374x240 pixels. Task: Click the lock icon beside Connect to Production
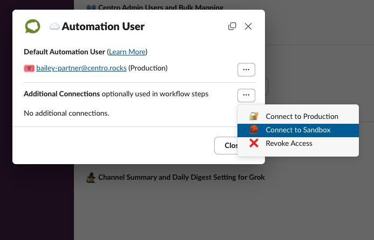[x=254, y=116]
